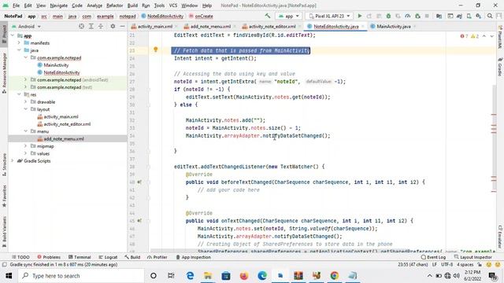Open the Device Manager icon in toolbar
Viewport: 504px width, 283px height.
[x=469, y=16]
